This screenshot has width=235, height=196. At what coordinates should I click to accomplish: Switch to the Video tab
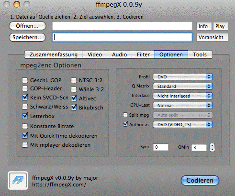pos(95,54)
